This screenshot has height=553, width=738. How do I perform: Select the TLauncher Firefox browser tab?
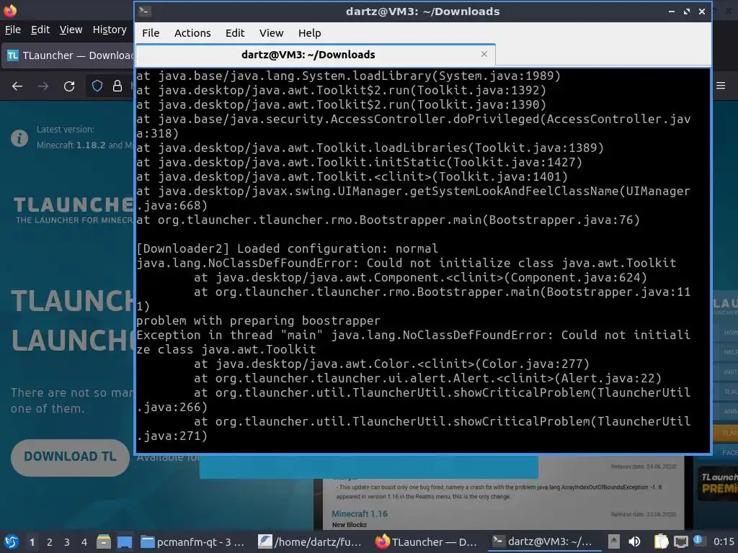coord(68,55)
